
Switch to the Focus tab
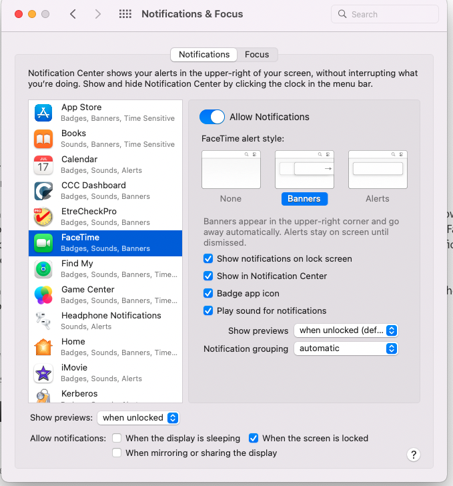[x=257, y=55]
